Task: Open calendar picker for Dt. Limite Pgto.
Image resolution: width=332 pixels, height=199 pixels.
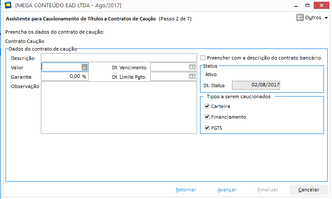Action: coord(192,76)
